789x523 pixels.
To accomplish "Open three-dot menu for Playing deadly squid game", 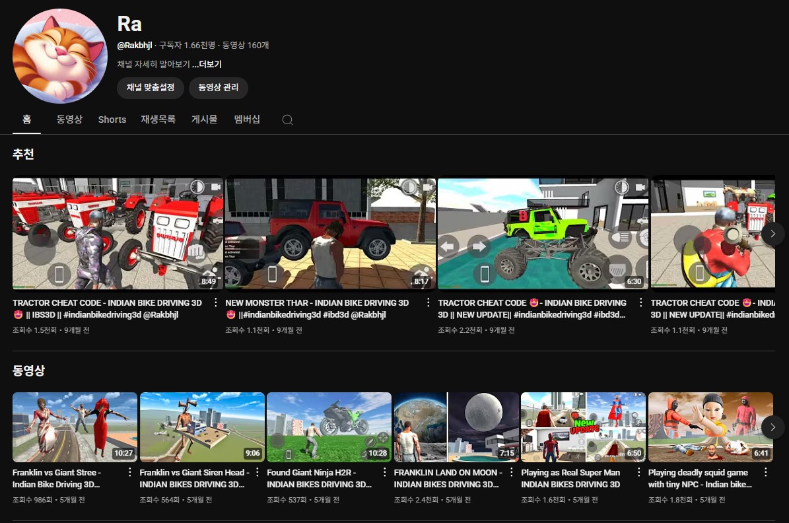I will point(765,472).
